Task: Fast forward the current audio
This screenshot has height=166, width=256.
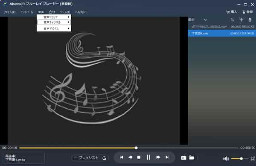Action: tap(158, 157)
